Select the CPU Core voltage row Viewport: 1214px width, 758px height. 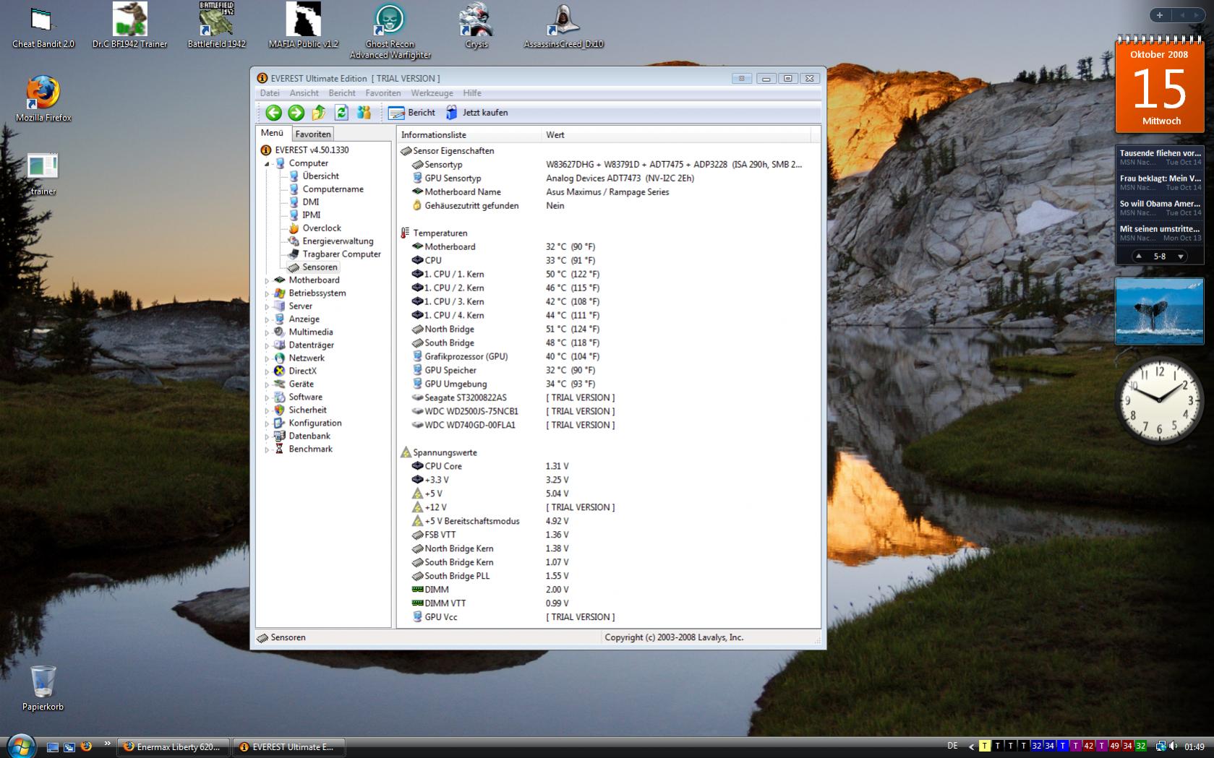(x=608, y=467)
